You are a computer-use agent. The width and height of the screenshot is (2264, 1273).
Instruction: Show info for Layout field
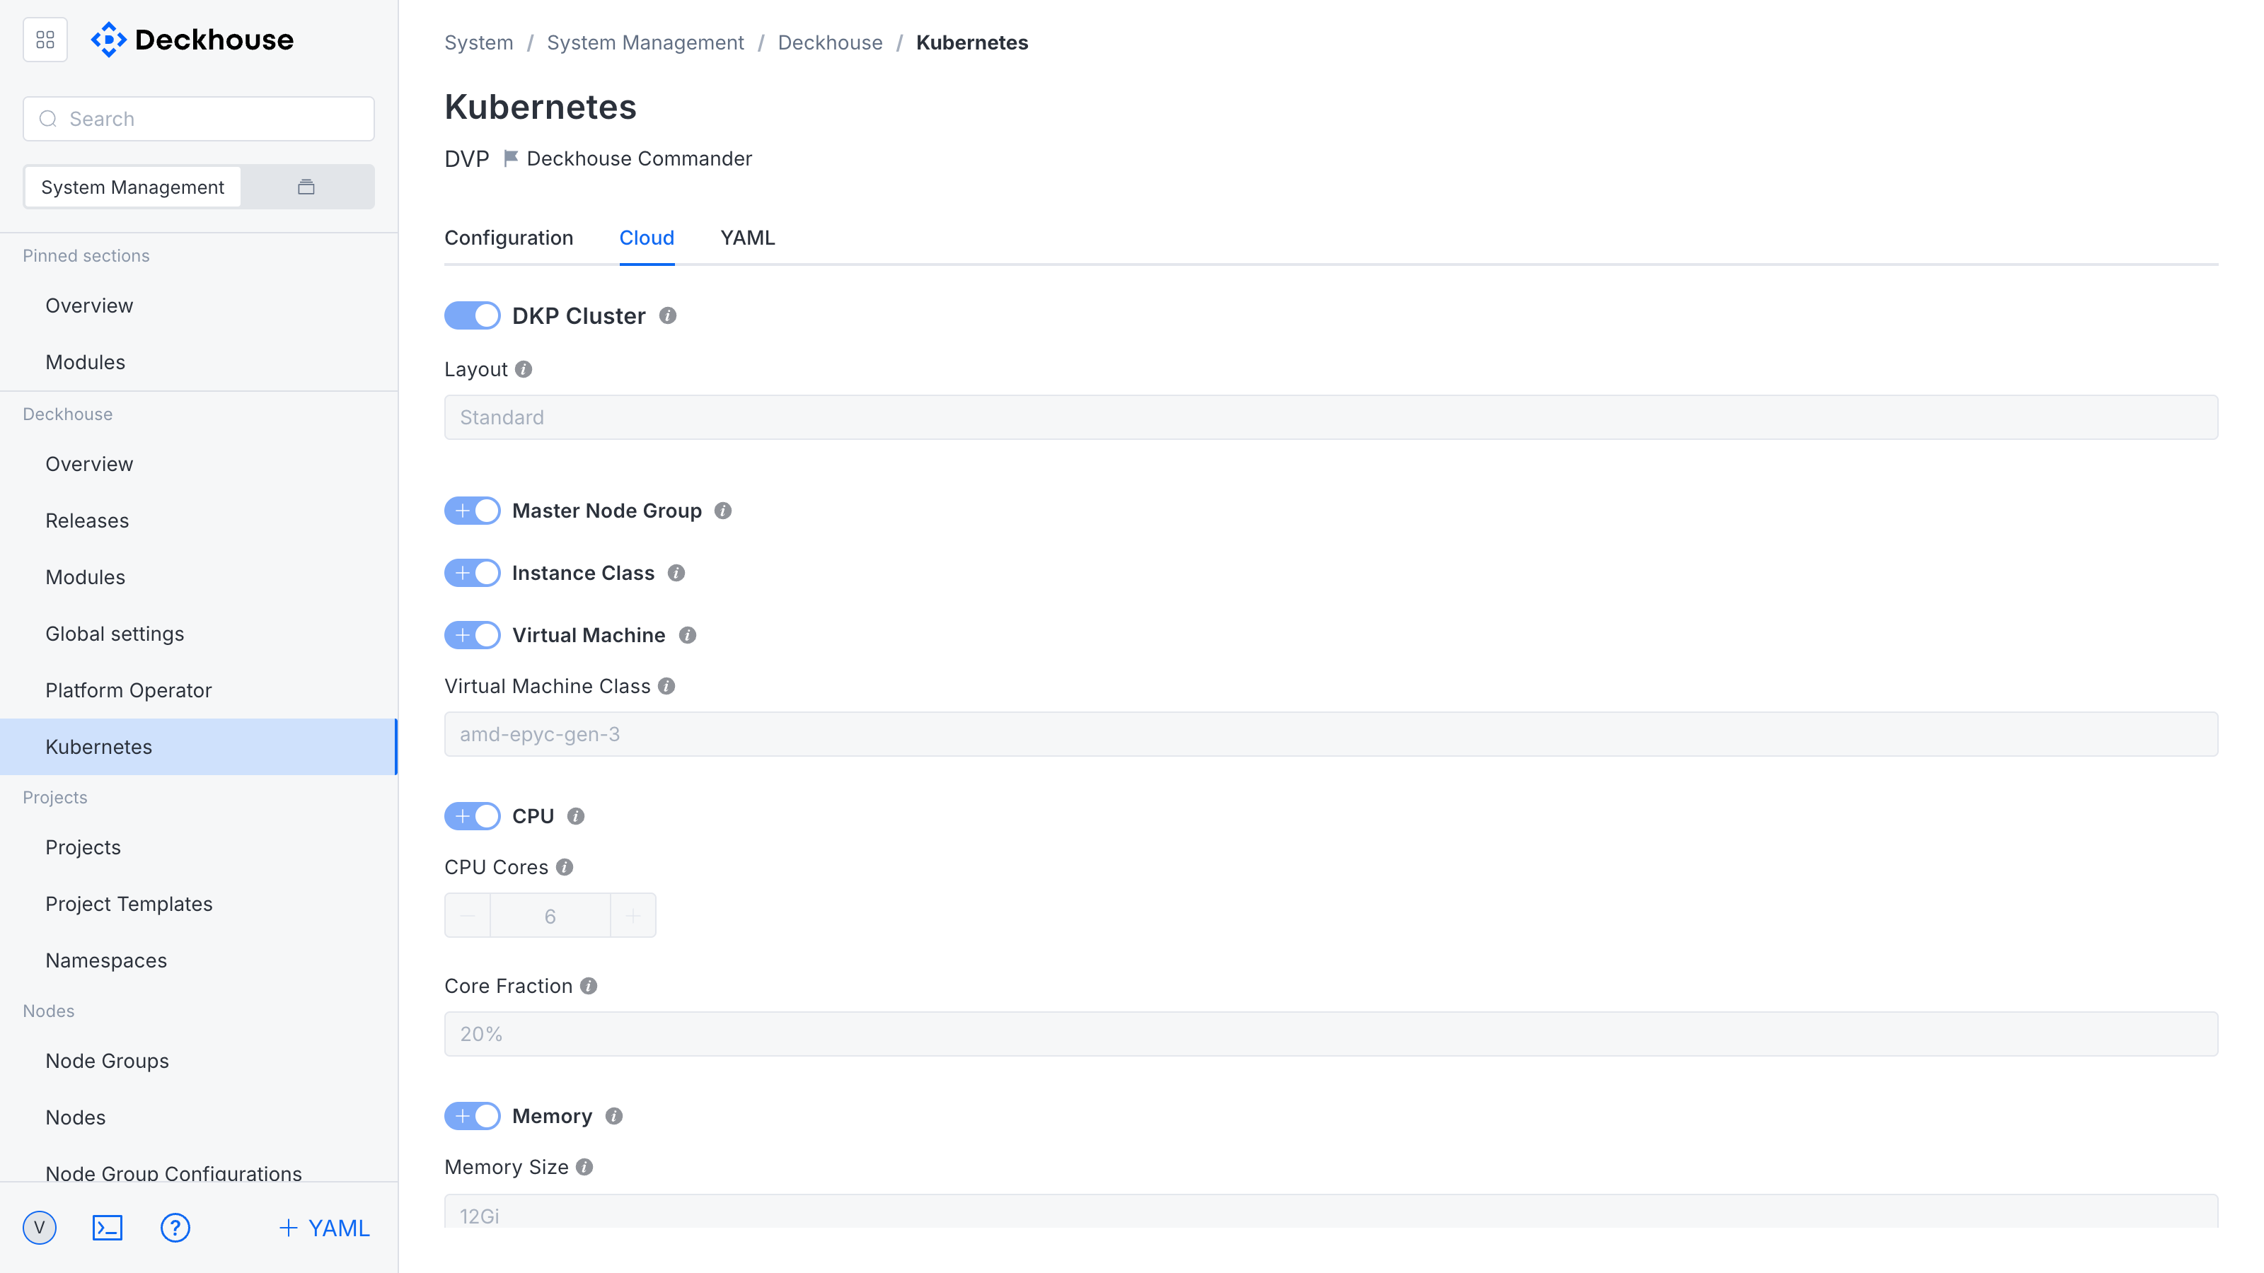(x=524, y=369)
